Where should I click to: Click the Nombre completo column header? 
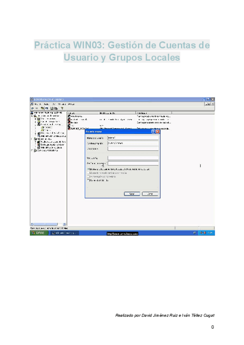tap(117, 113)
